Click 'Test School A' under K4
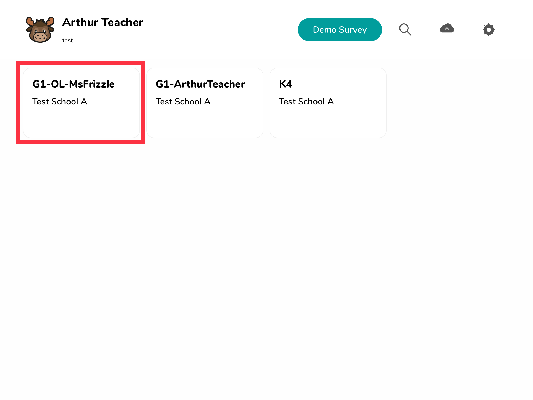 [306, 102]
